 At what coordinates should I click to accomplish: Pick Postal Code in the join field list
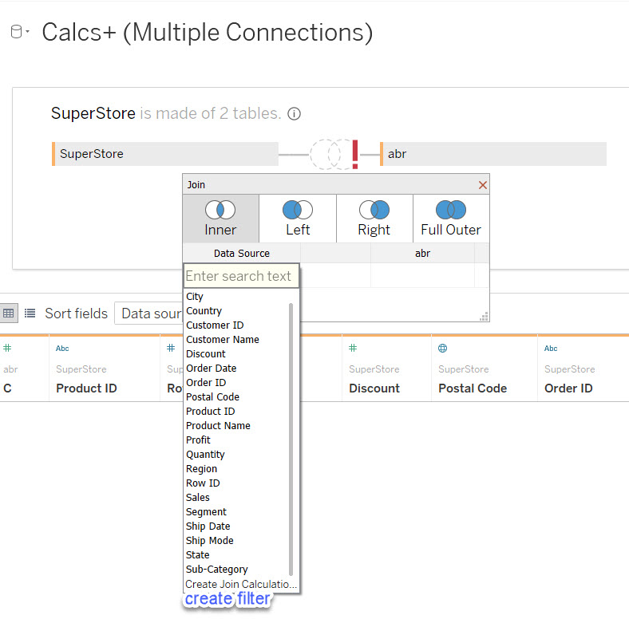212,397
